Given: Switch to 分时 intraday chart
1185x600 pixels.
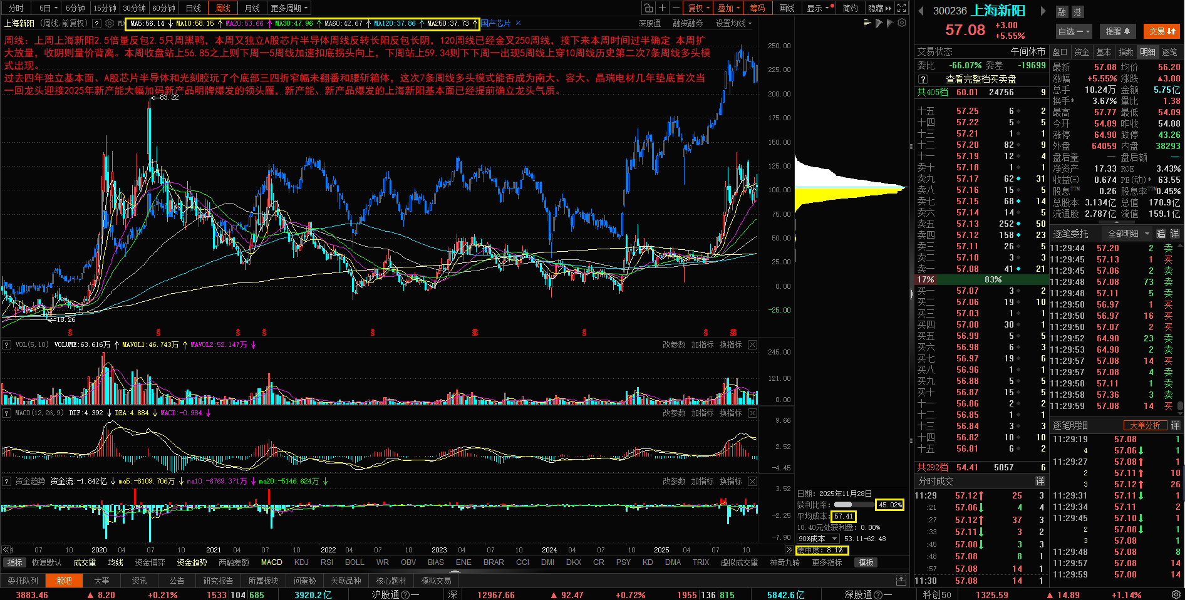Looking at the screenshot, I should pos(16,8).
